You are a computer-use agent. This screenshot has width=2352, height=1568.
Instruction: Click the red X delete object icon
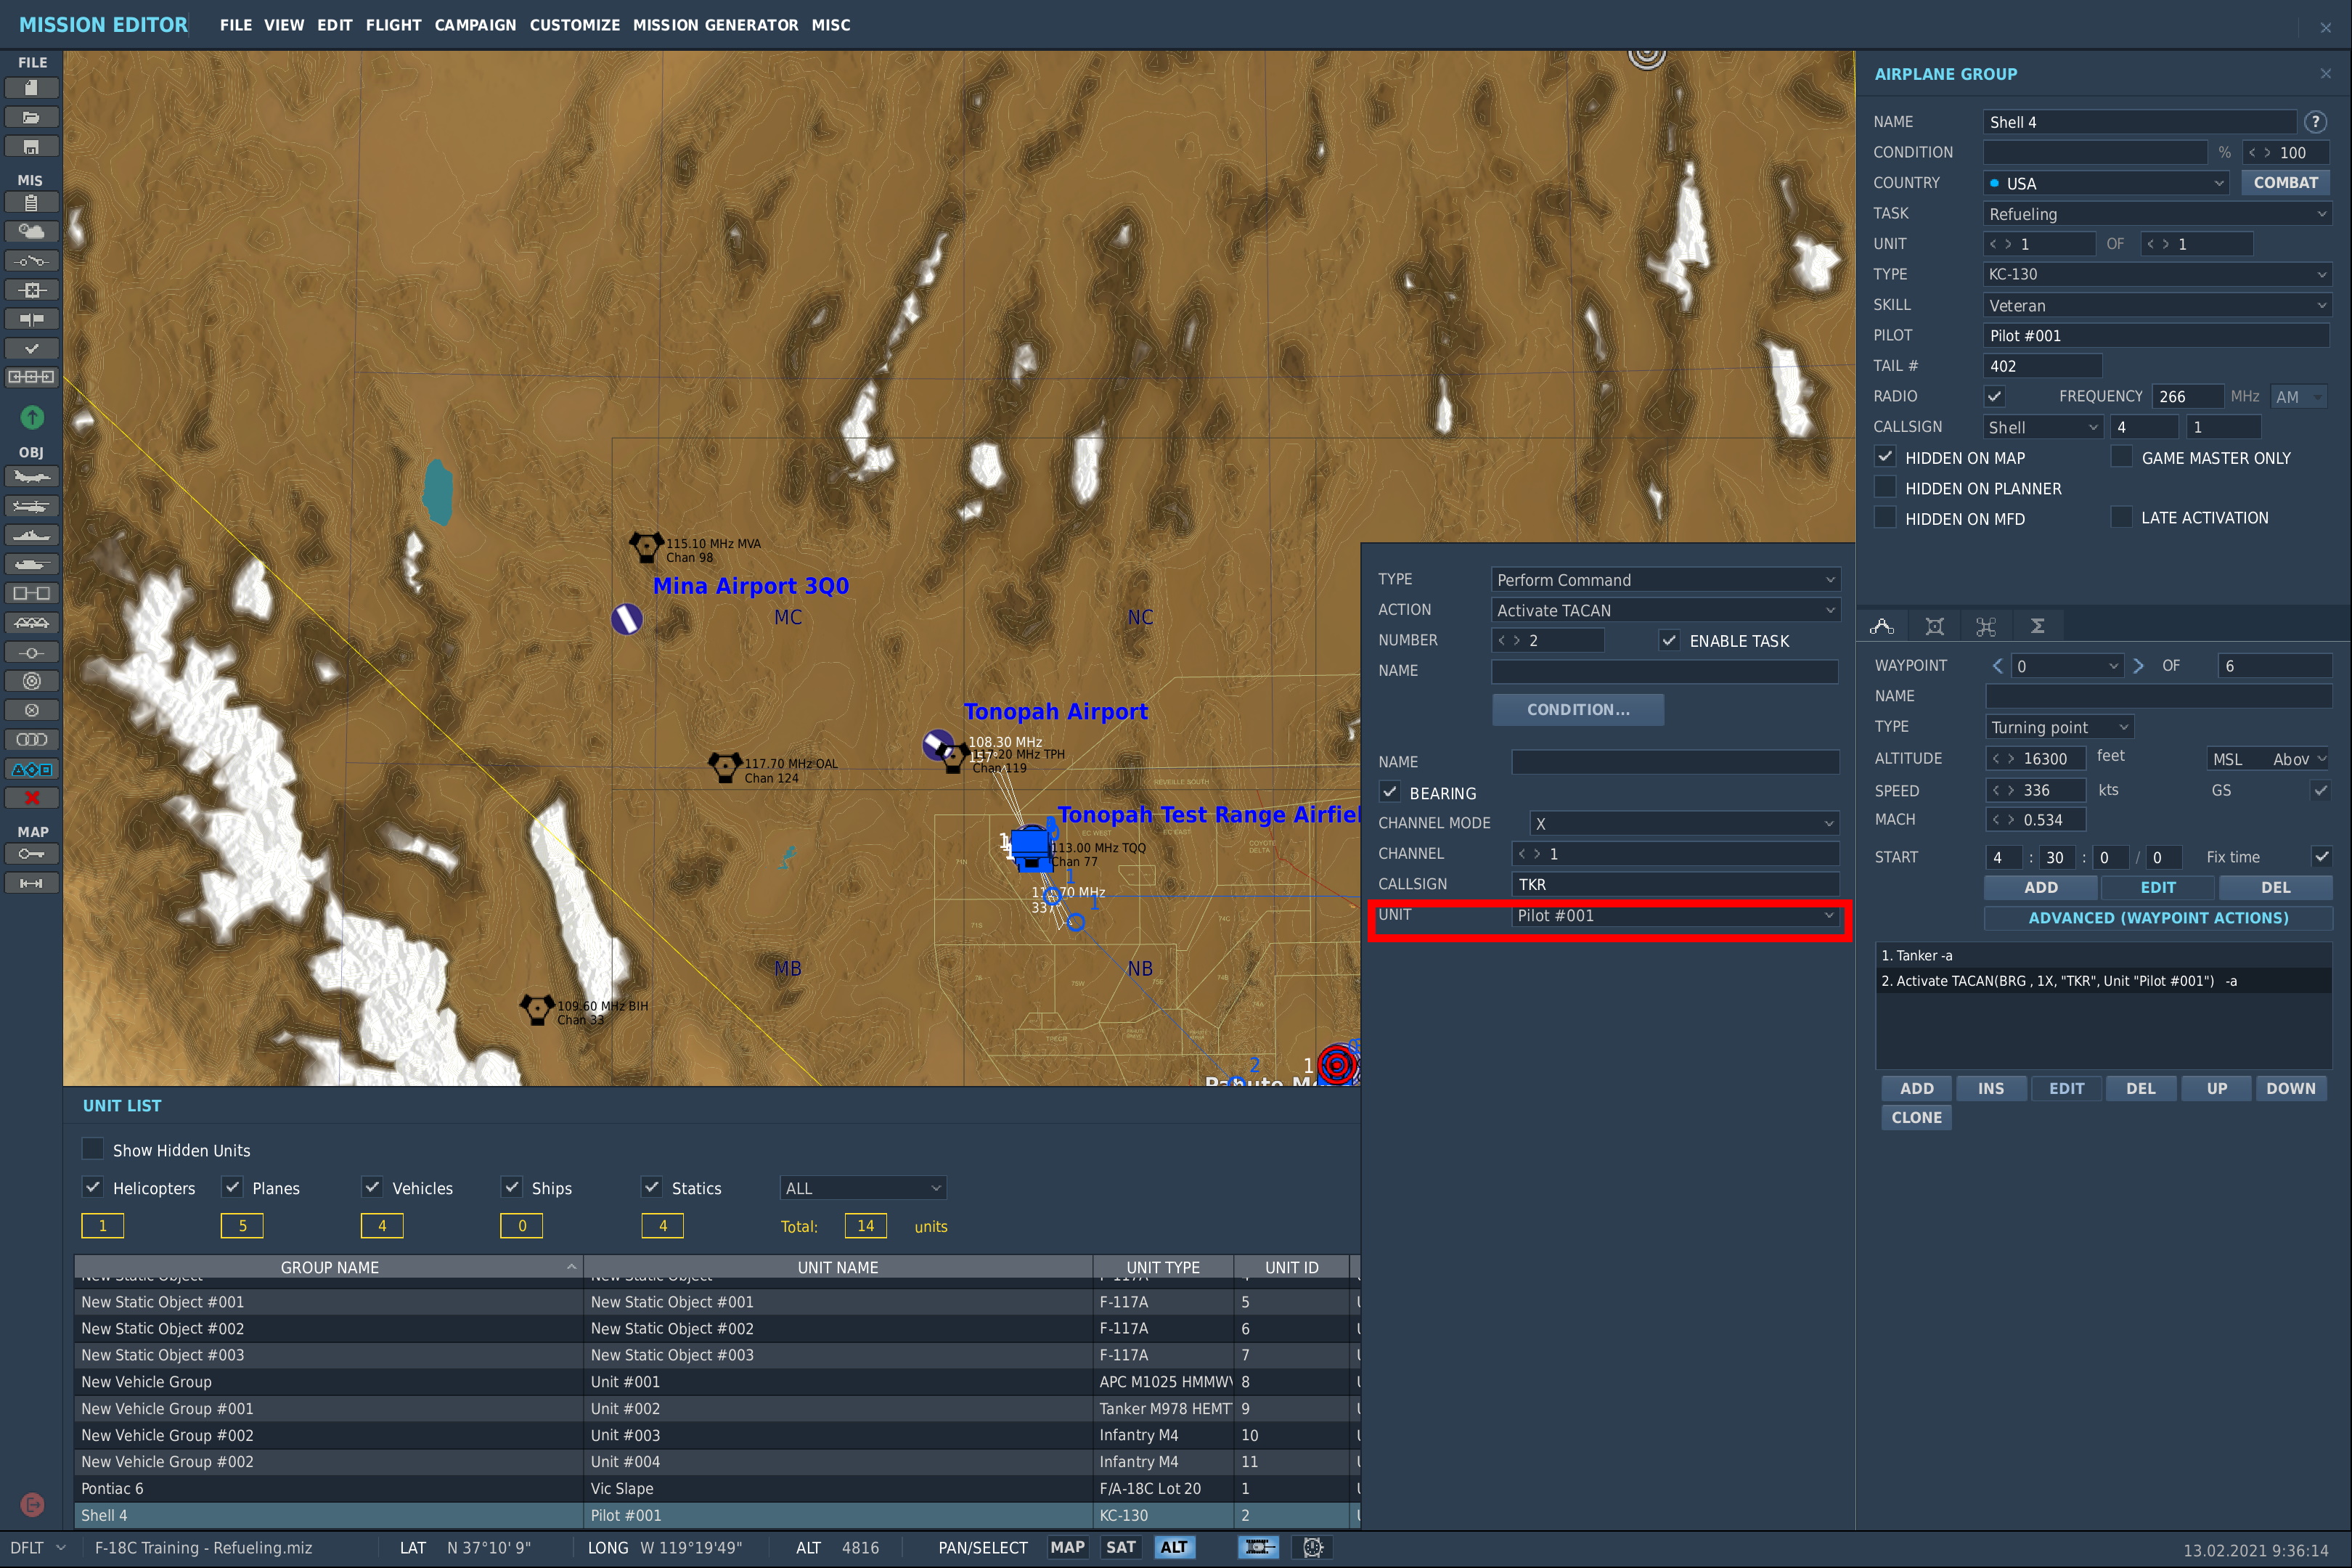pyautogui.click(x=31, y=798)
